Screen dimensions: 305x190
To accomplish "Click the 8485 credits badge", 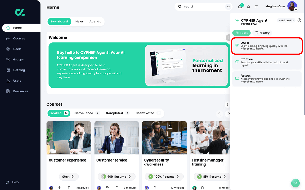I will tap(286, 20).
